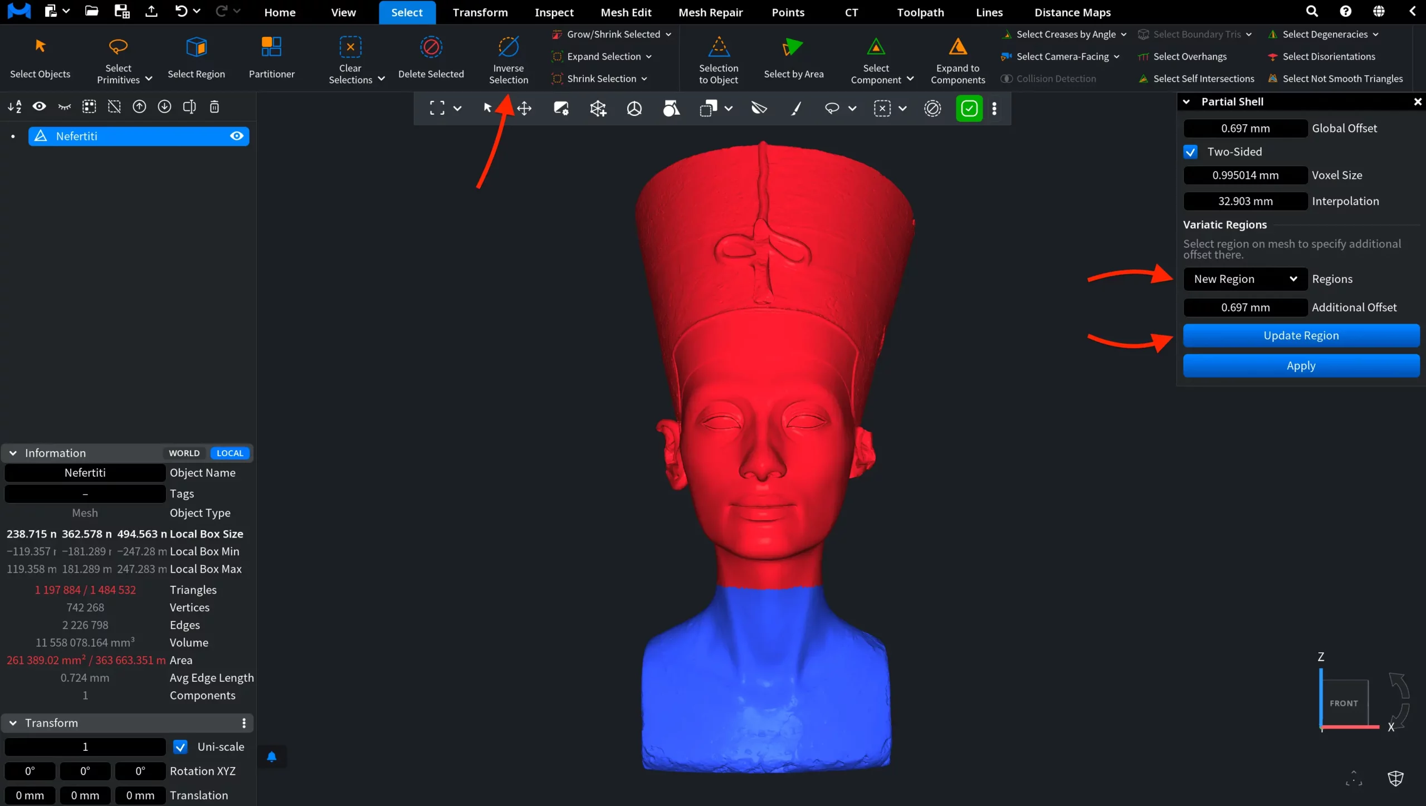This screenshot has height=806, width=1426.
Task: Disable the Uni-scale checkbox
Action: tap(180, 747)
